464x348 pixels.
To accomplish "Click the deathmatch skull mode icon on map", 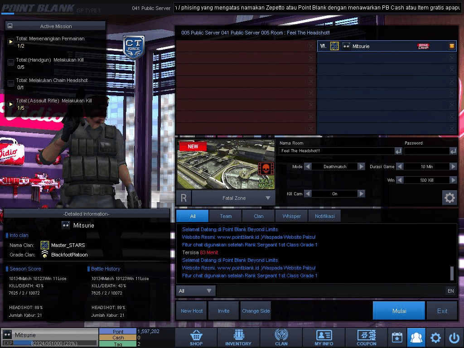I will 266,169.
